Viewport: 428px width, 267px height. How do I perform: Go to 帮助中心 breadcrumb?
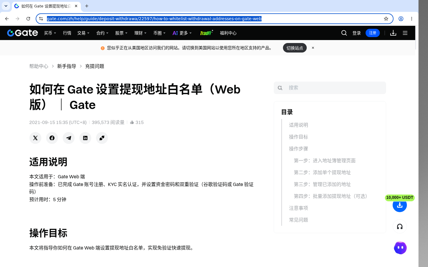(x=39, y=66)
